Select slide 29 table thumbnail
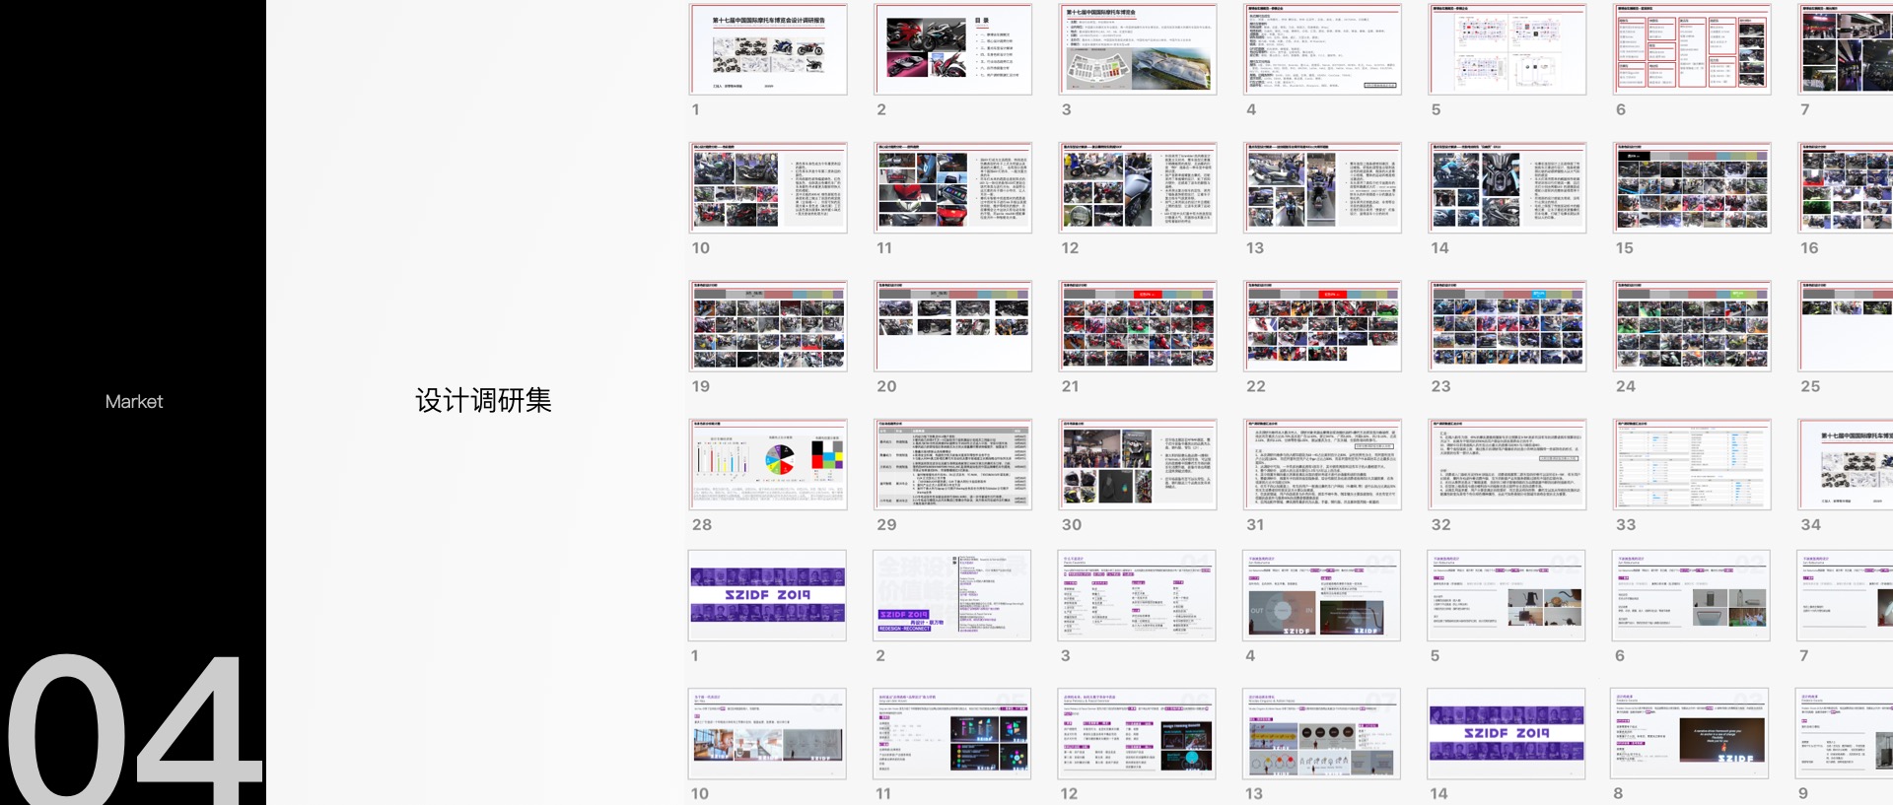The width and height of the screenshot is (1893, 805). pyautogui.click(x=952, y=465)
